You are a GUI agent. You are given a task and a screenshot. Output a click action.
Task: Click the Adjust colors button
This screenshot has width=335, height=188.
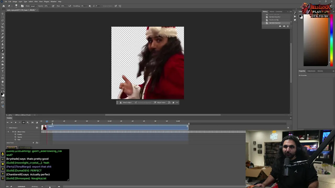click(x=160, y=102)
